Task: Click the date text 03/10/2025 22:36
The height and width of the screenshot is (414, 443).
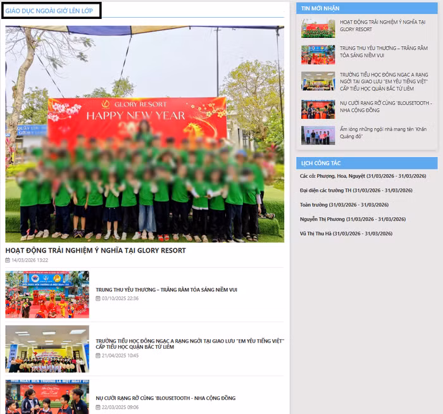Action: click(x=120, y=298)
